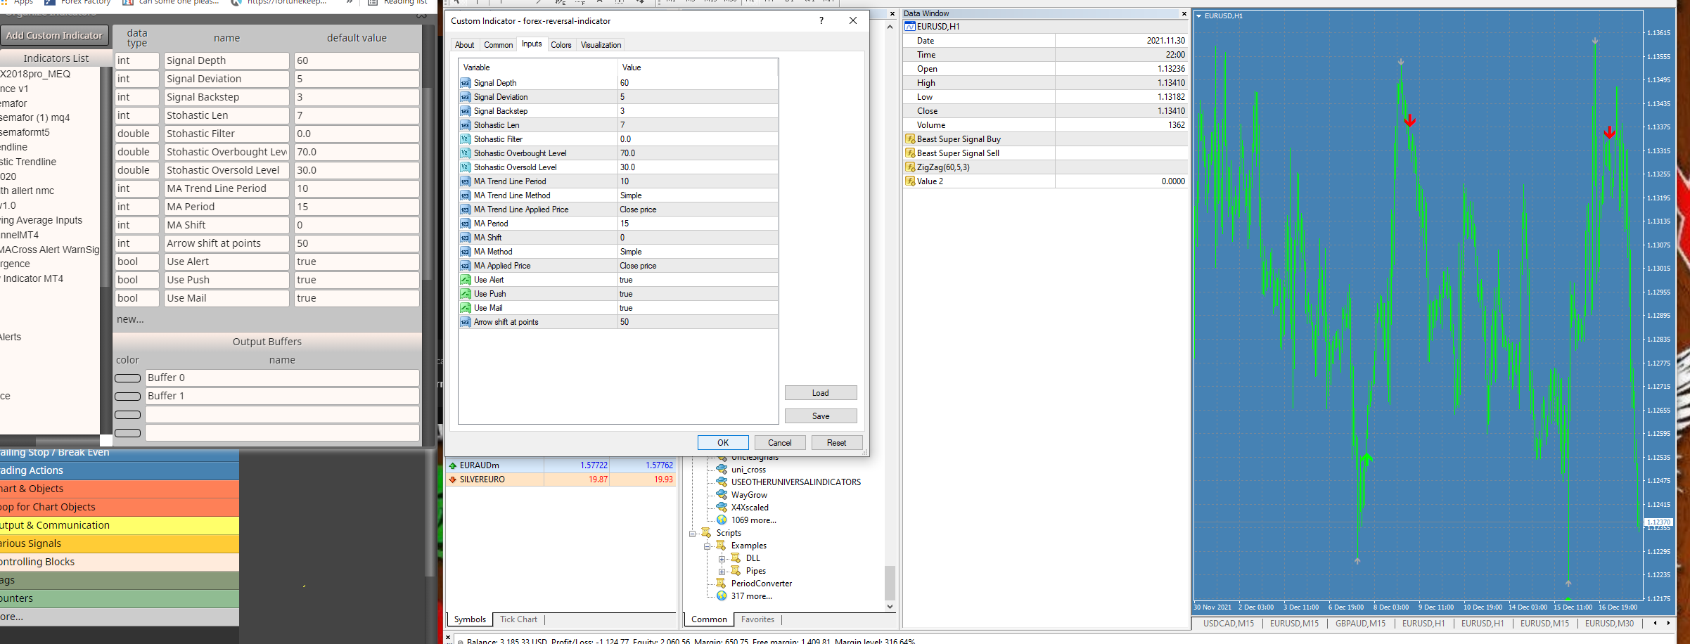Click the Use Alert boolean icon in dialog

click(465, 280)
